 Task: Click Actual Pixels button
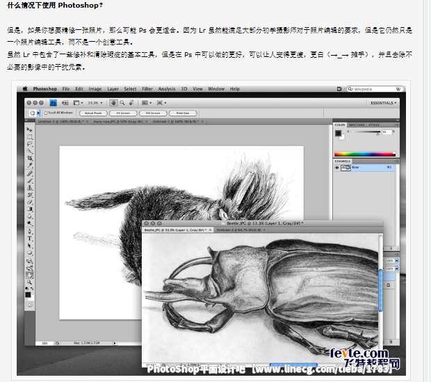pos(93,113)
